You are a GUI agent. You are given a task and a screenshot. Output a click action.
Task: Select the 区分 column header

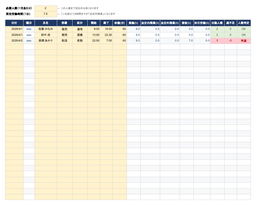pyautogui.click(x=80, y=23)
